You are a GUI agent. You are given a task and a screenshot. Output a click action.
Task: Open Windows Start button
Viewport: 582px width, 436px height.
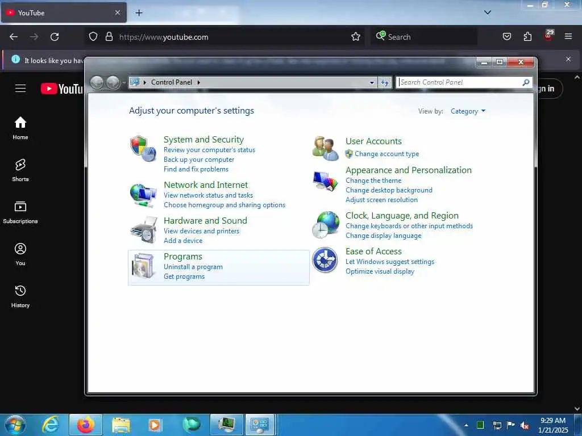click(15, 425)
